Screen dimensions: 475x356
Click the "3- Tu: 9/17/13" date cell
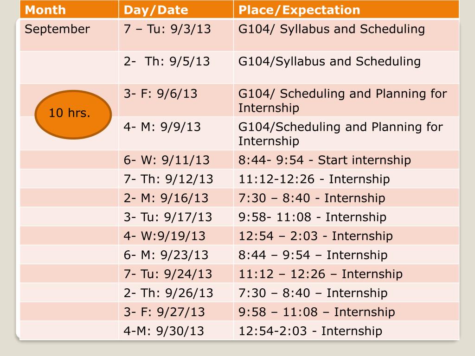tap(168, 217)
